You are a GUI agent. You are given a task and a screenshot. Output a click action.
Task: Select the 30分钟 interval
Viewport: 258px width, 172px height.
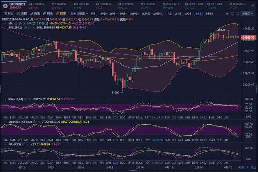tap(158, 14)
